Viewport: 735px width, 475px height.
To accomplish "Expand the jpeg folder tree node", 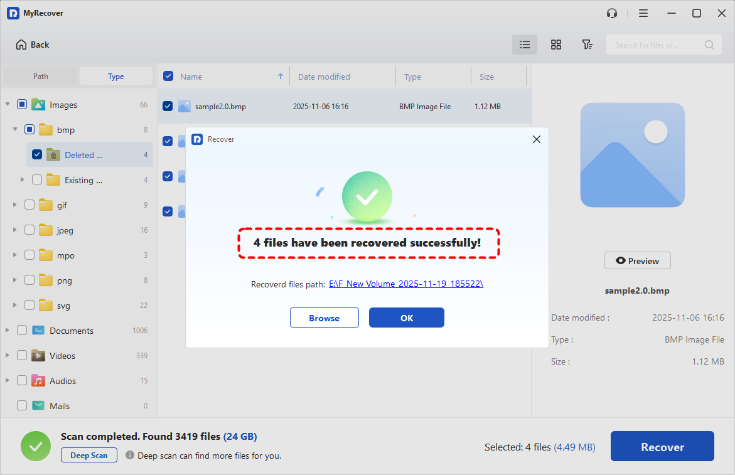I will point(15,230).
